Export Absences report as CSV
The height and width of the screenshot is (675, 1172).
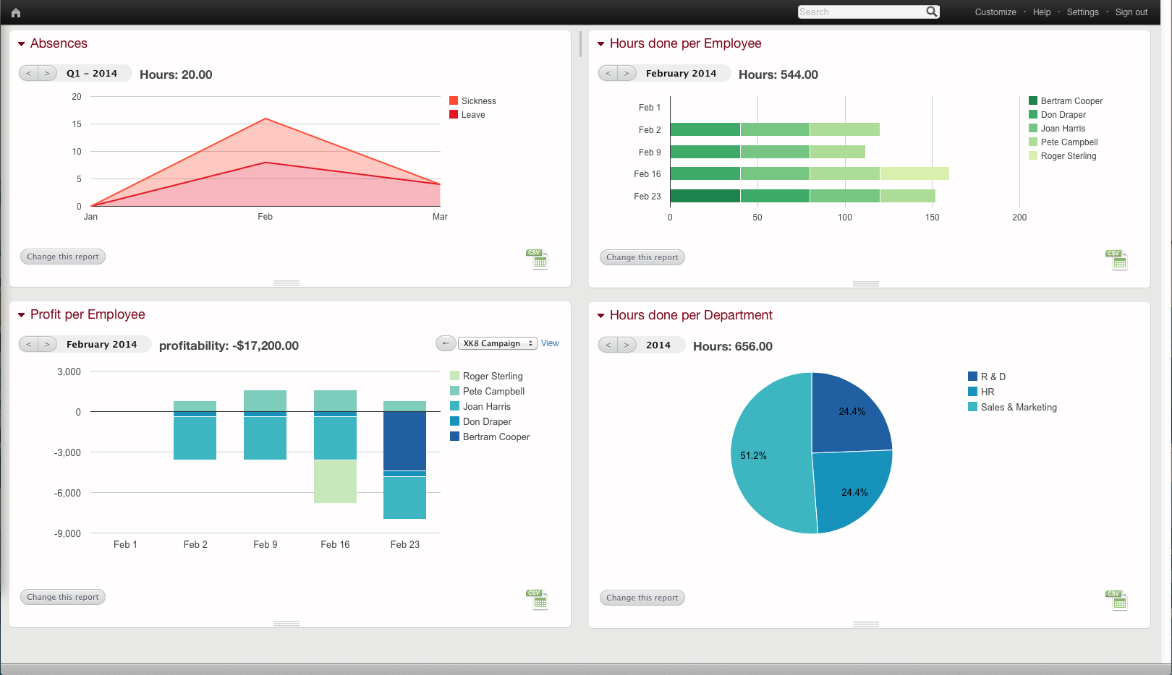pyautogui.click(x=538, y=259)
